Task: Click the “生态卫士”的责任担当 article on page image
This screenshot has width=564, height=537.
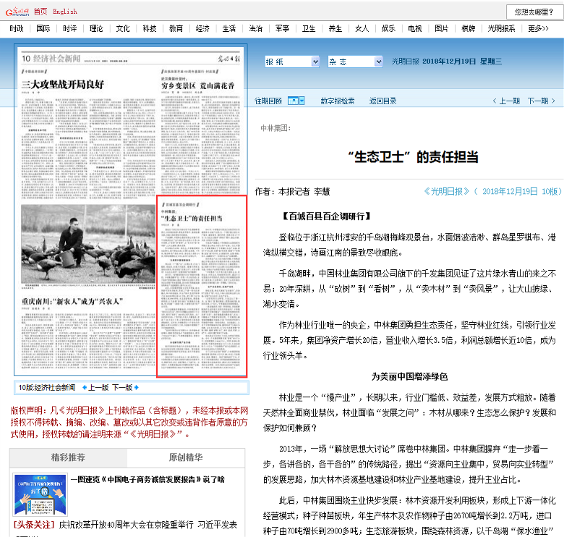Action: [x=202, y=287]
